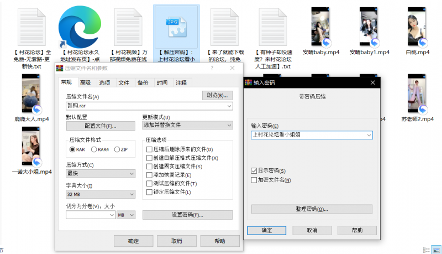Click the 整理密码 button
Screen dimensions: 442x254
312,209
